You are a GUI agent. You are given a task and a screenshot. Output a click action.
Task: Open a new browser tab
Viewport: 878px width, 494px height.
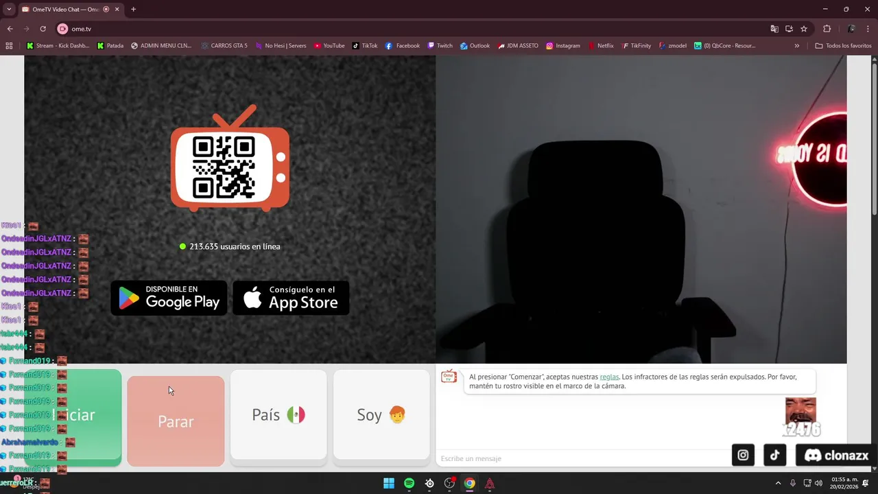point(133,9)
